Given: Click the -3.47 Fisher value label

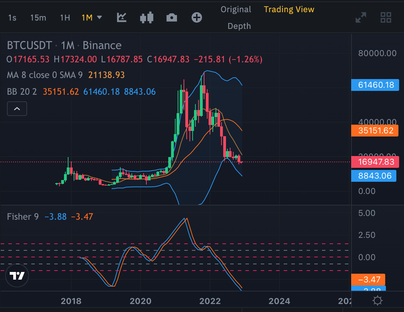Looking at the screenshot, I should (368, 280).
